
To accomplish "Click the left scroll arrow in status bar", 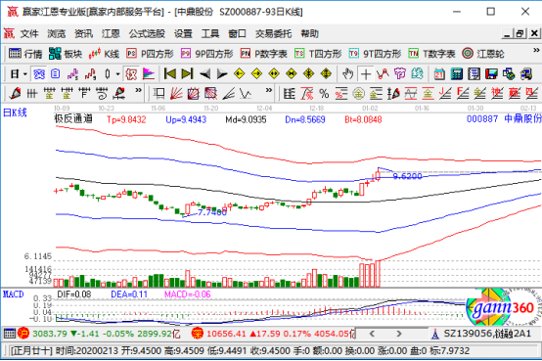I will point(373,334).
